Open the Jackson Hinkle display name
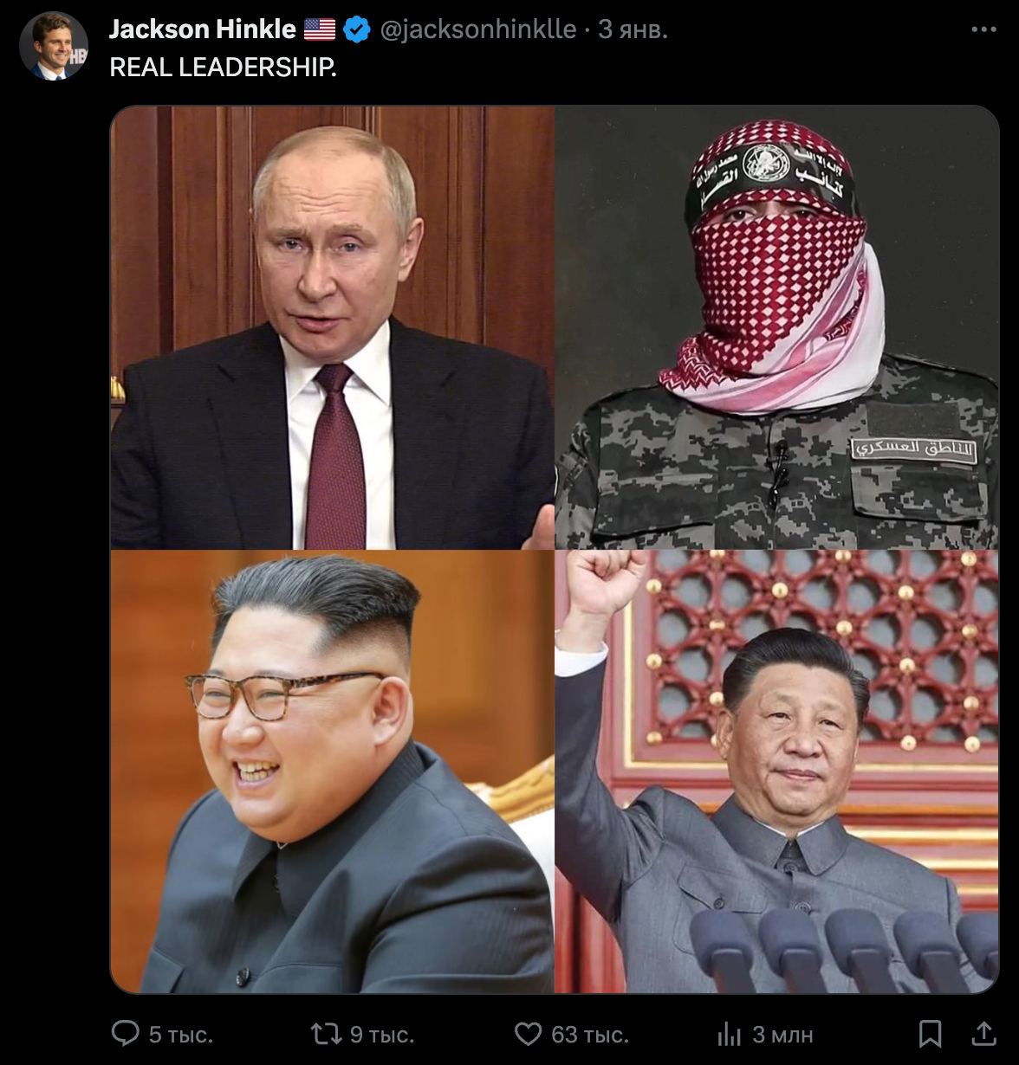The width and height of the screenshot is (1019, 1065). (x=202, y=29)
